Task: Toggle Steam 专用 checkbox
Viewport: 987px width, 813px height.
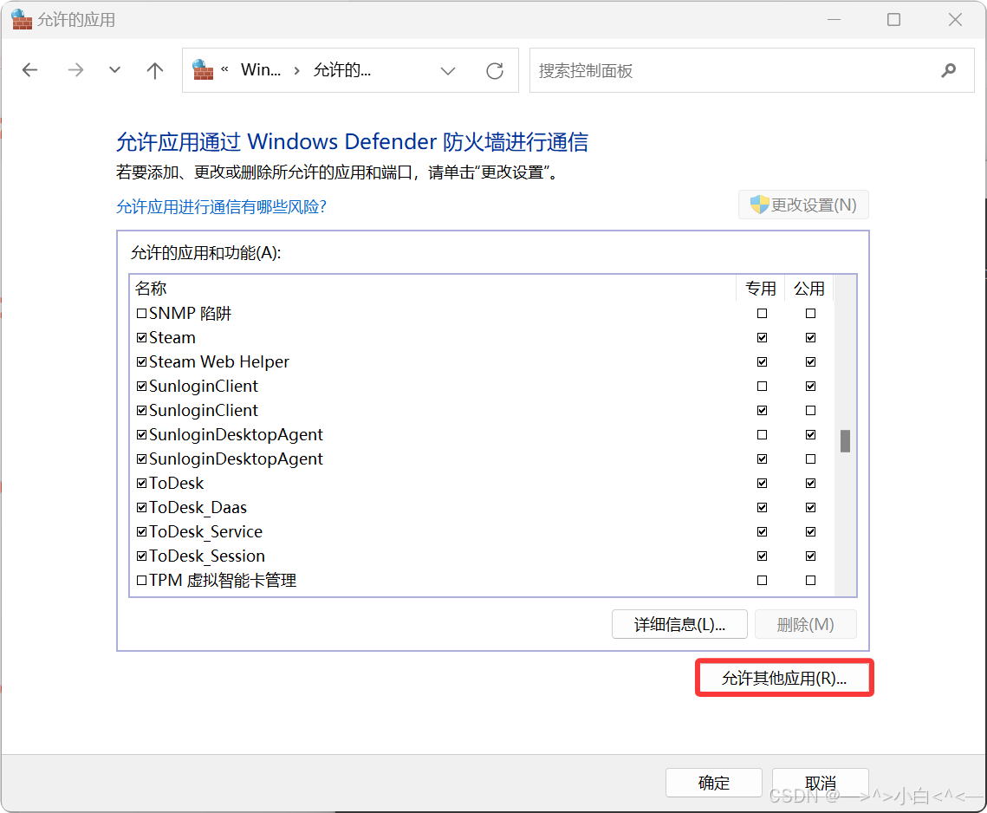Action: tap(763, 337)
